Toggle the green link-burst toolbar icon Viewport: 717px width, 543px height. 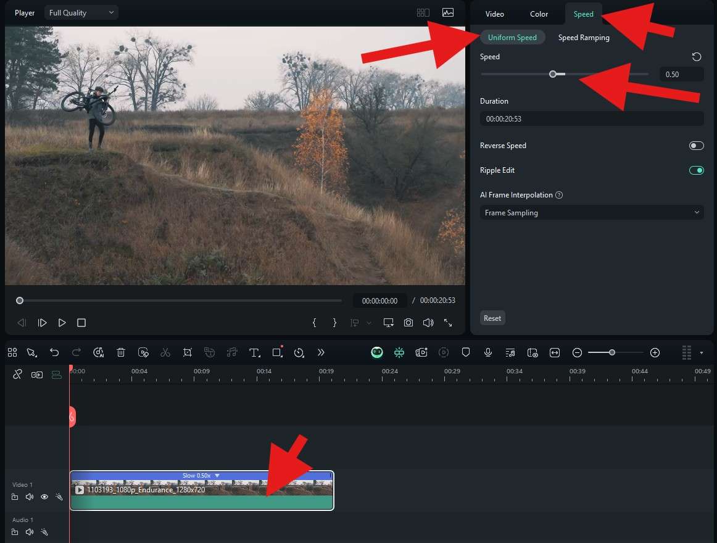coord(399,352)
